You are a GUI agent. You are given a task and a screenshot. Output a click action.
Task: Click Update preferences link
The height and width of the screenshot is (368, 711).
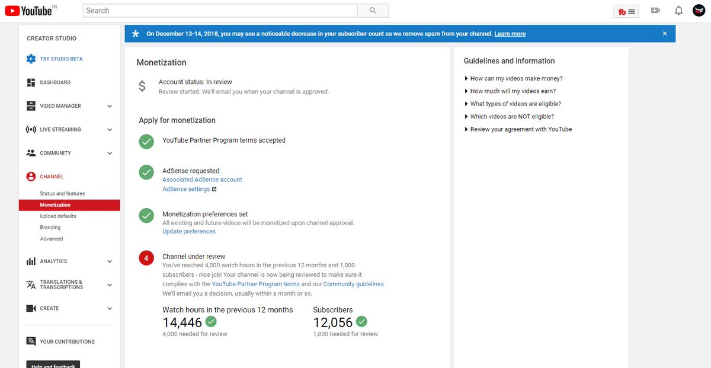189,232
